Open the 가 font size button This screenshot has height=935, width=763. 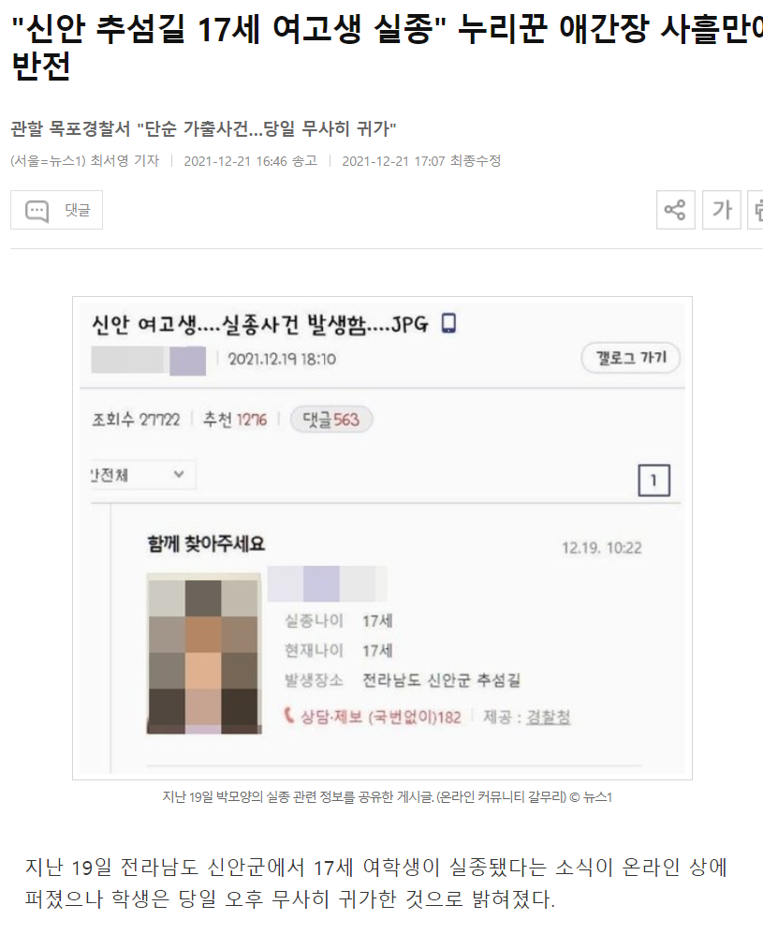(x=722, y=210)
